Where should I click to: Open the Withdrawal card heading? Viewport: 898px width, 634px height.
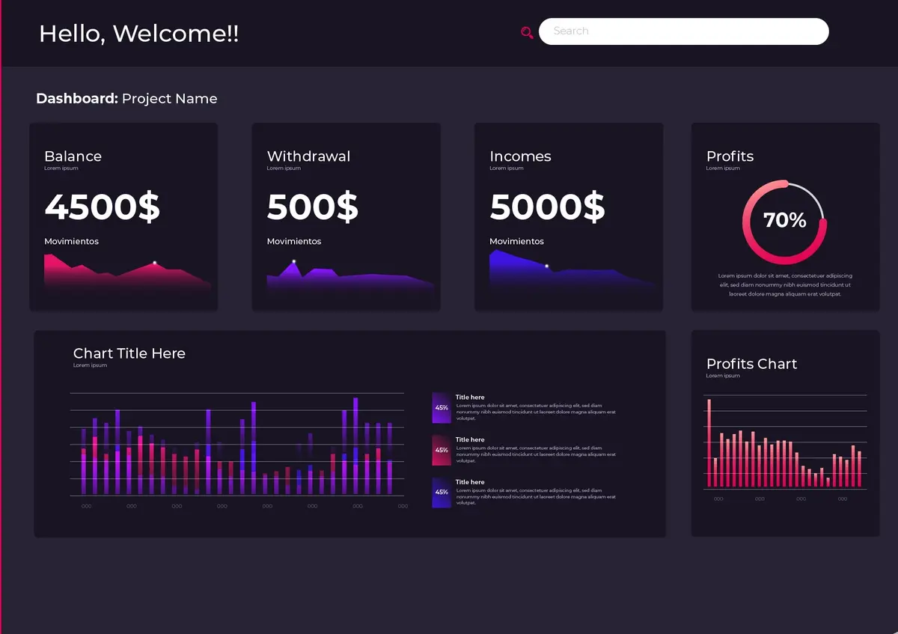[x=308, y=156]
